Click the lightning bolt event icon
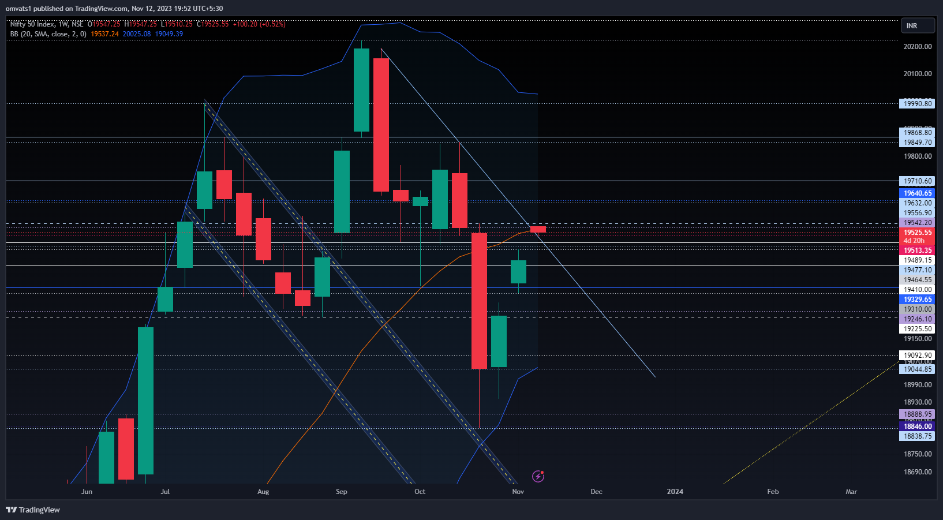This screenshot has height=520, width=943. coord(538,476)
